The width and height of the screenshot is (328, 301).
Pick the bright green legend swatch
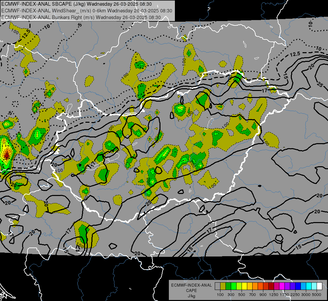[234, 286]
